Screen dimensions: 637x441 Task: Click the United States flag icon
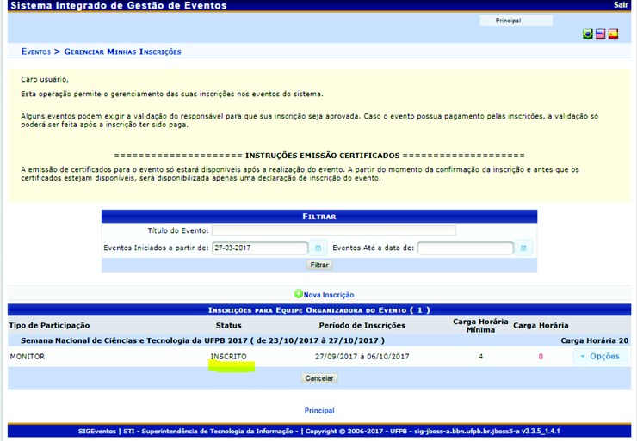(600, 34)
